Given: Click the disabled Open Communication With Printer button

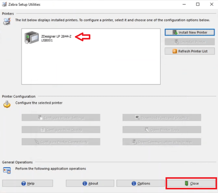Looking at the screenshot, I should click(x=162, y=142).
